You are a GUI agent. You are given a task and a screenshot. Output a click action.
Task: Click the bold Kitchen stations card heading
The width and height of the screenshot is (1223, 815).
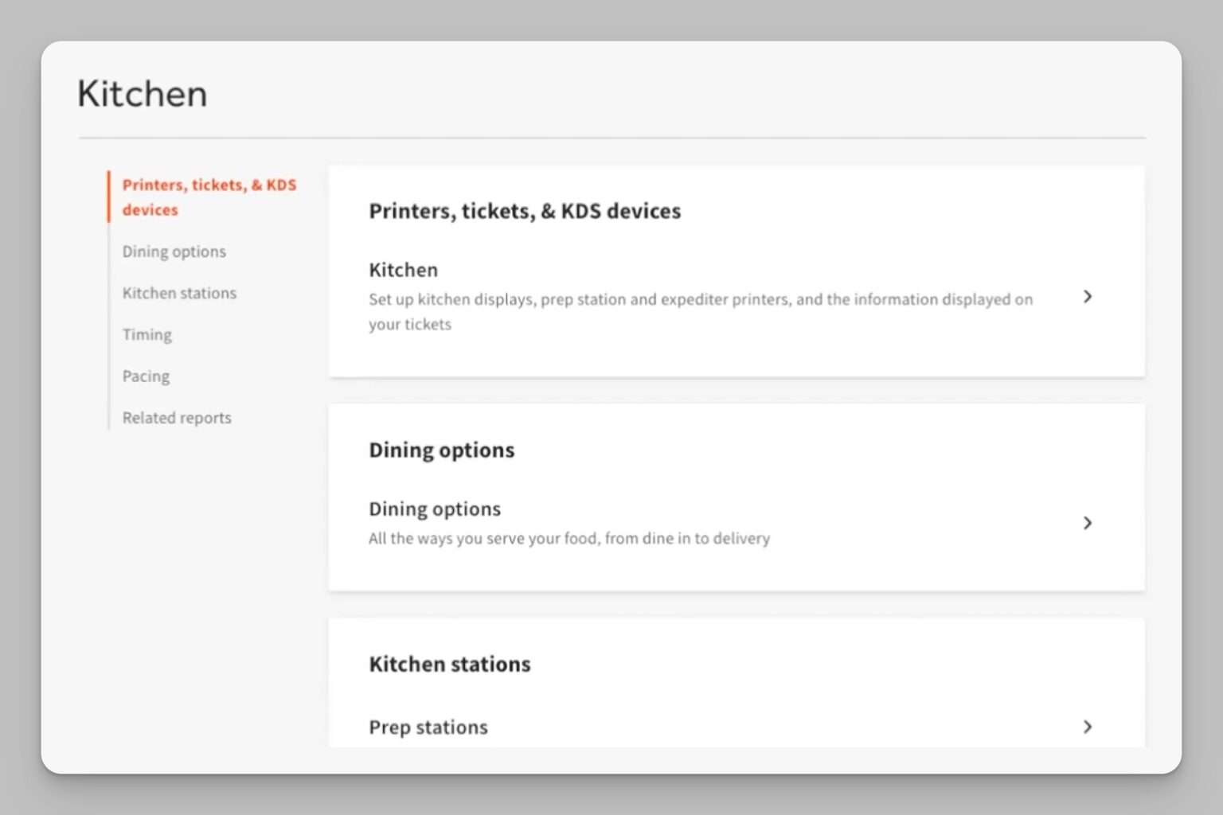tap(449, 664)
